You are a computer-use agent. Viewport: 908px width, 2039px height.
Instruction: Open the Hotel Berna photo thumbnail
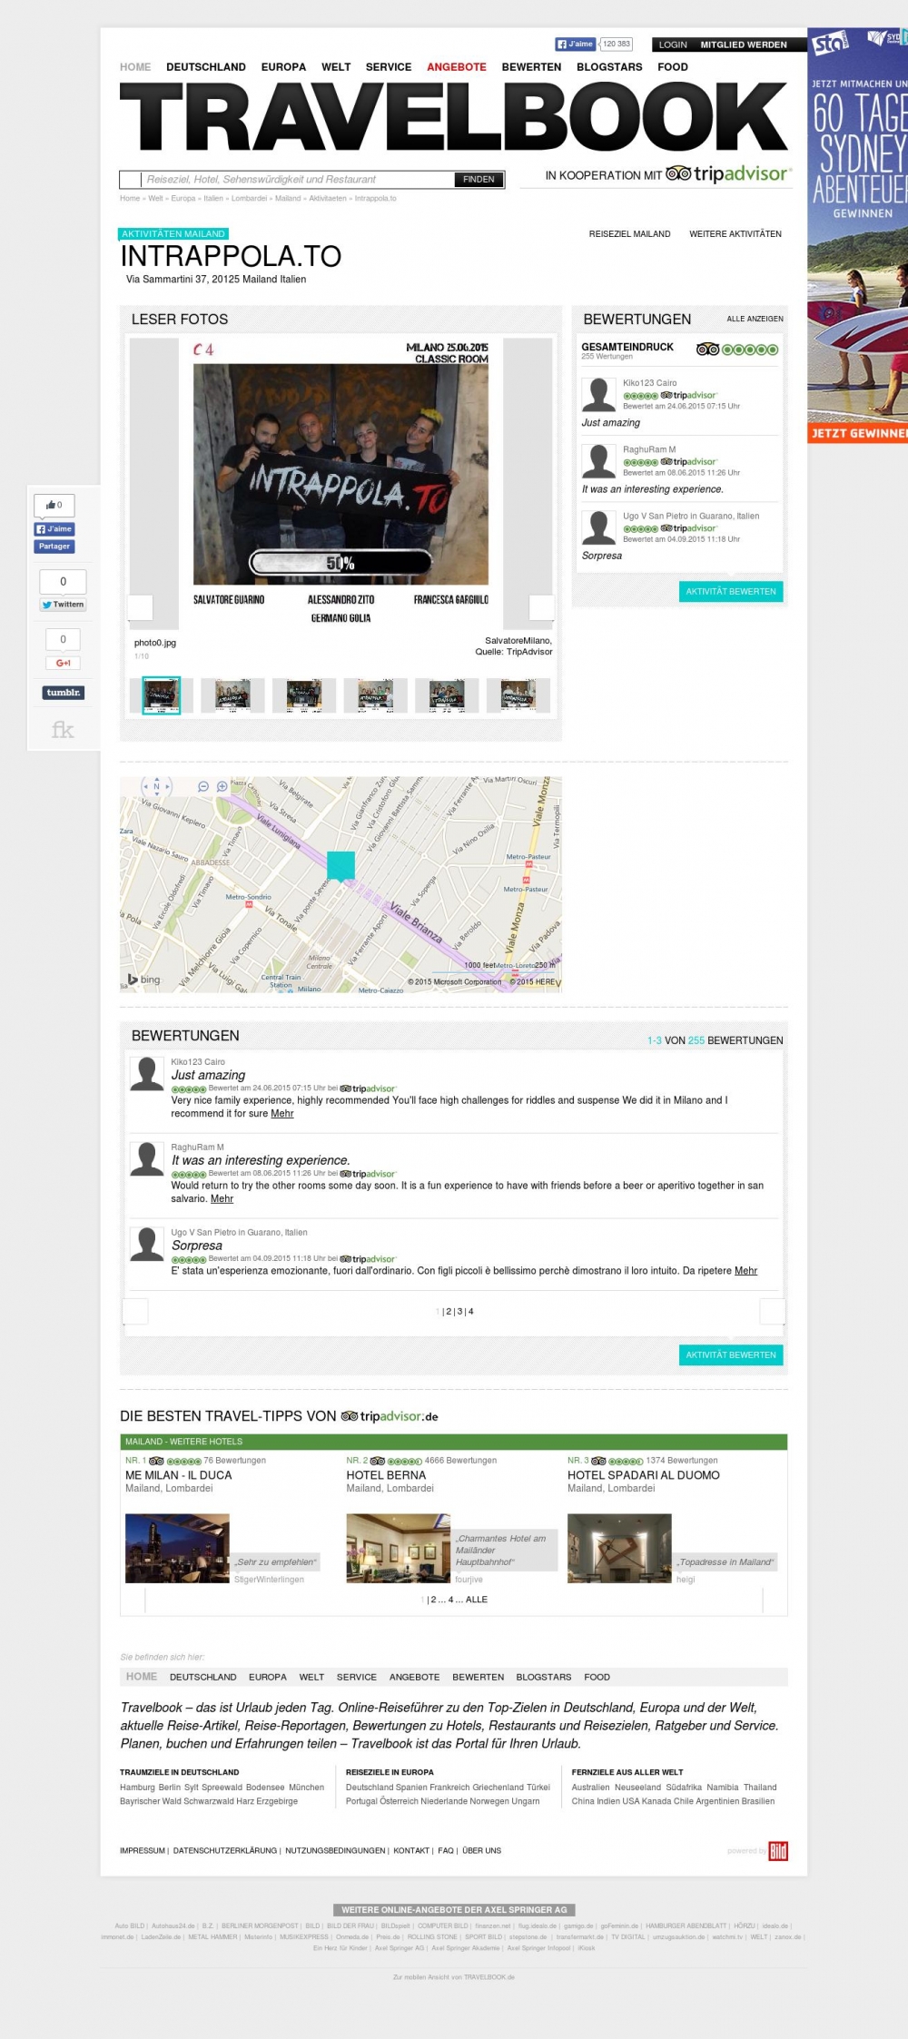click(x=398, y=1548)
